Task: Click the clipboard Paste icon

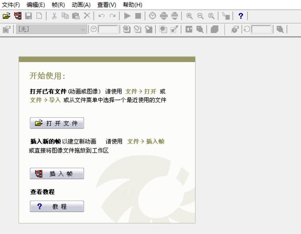Action: (76, 16)
